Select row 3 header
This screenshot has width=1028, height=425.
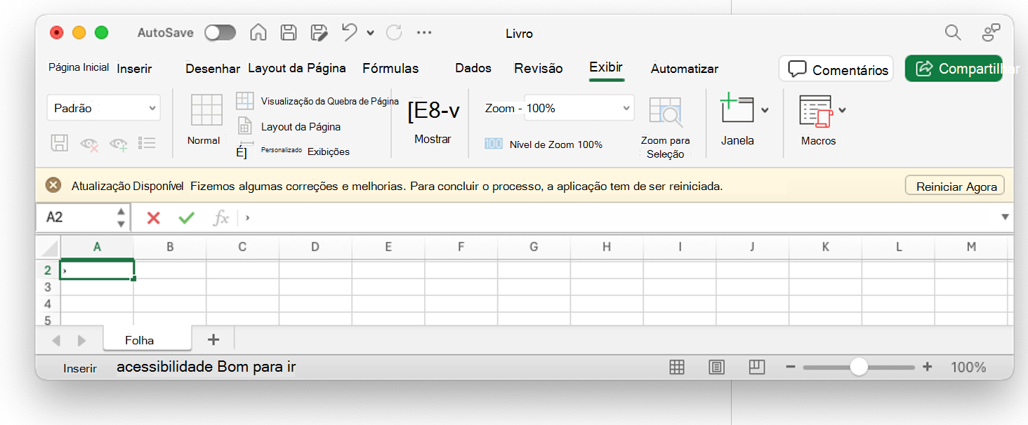[x=48, y=287]
